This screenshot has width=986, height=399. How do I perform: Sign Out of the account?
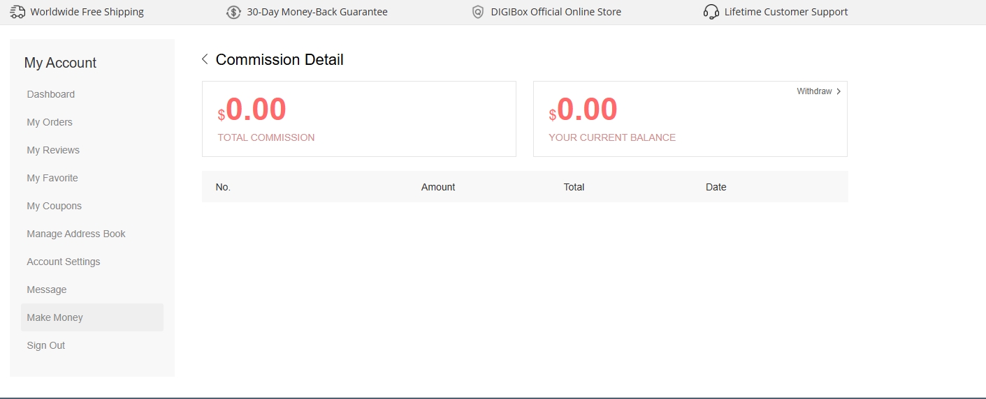click(46, 345)
